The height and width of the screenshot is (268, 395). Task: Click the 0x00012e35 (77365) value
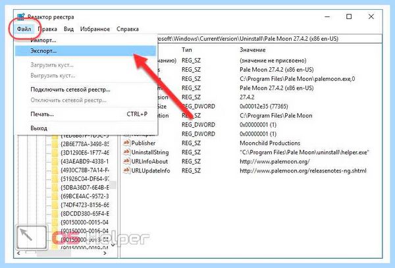pyautogui.click(x=264, y=106)
